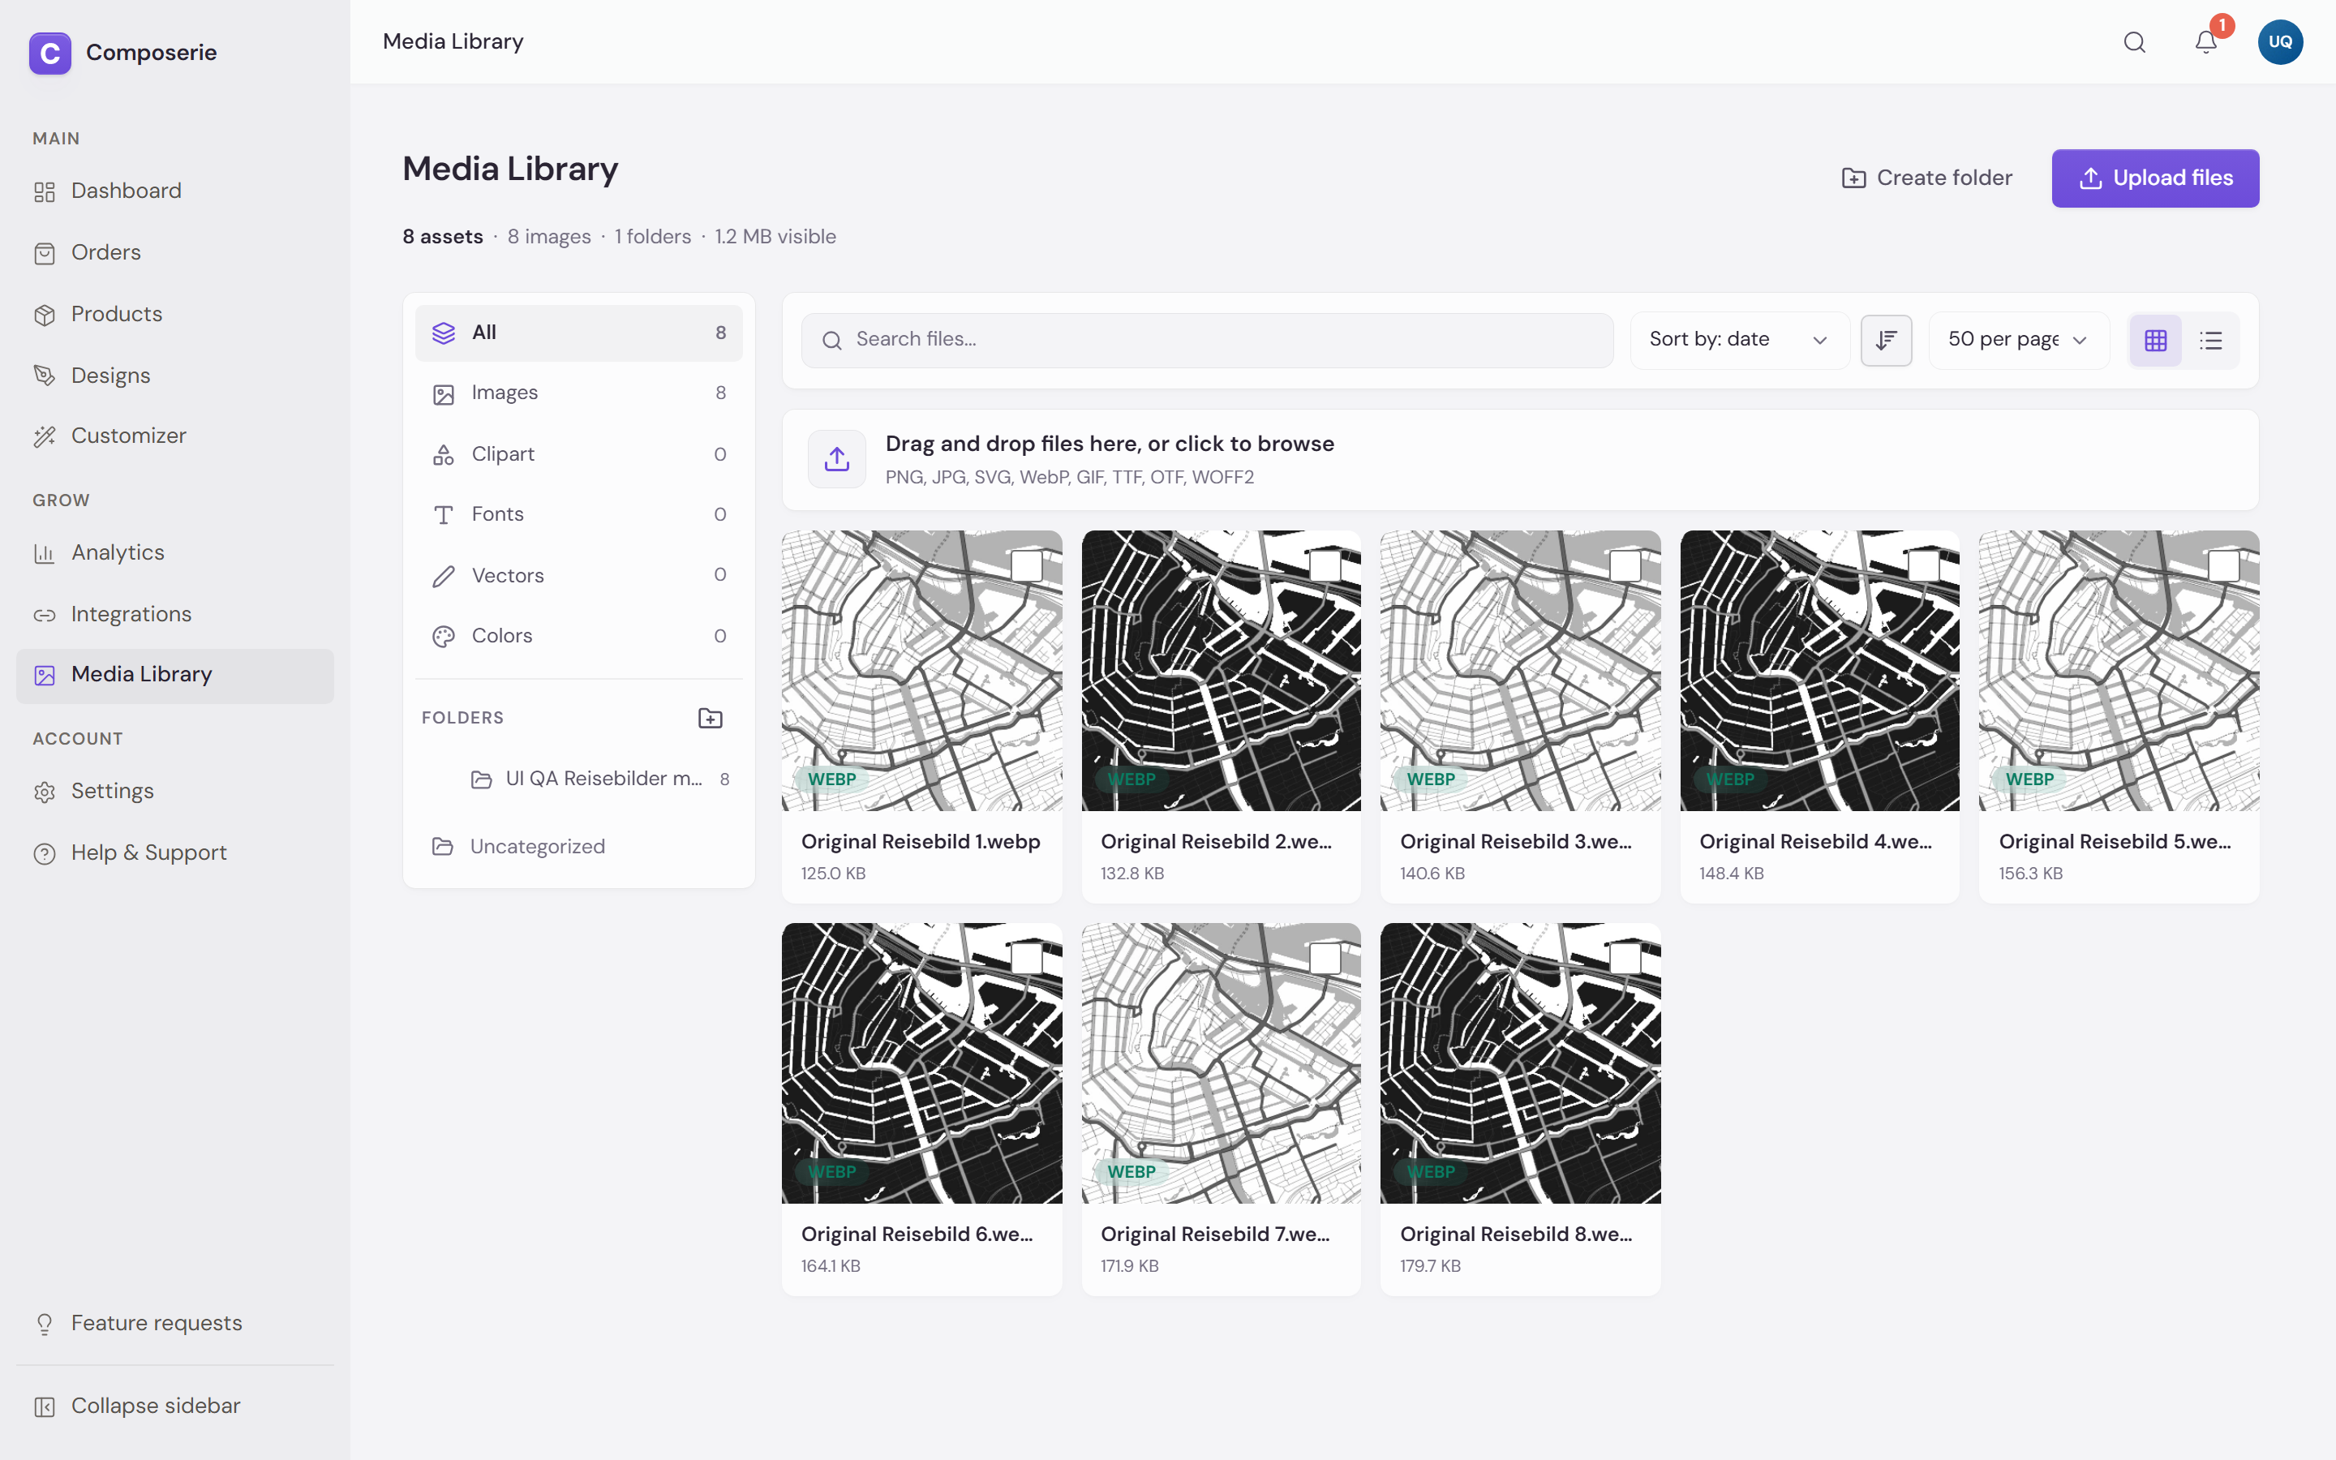Open the 50 per page dropdown
2336x1460 pixels.
2018,340
